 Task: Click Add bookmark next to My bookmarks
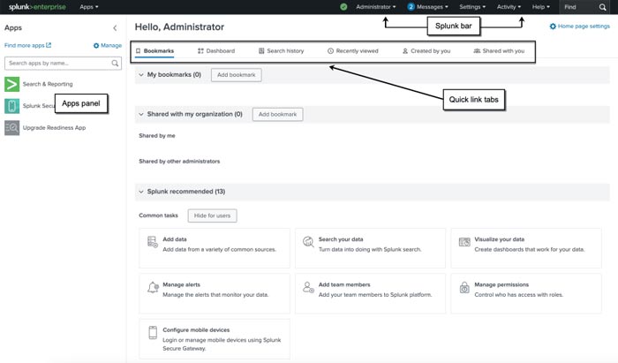pos(237,75)
